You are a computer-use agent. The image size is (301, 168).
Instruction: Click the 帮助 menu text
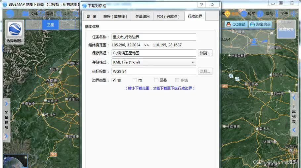pyautogui.click(x=269, y=14)
